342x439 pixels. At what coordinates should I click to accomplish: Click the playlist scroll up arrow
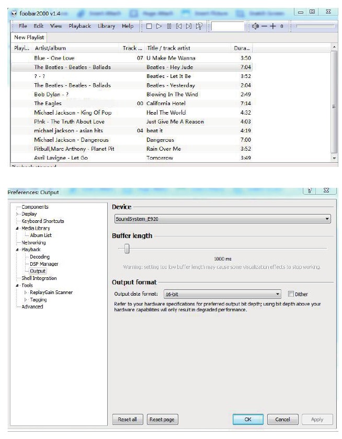[x=334, y=47]
